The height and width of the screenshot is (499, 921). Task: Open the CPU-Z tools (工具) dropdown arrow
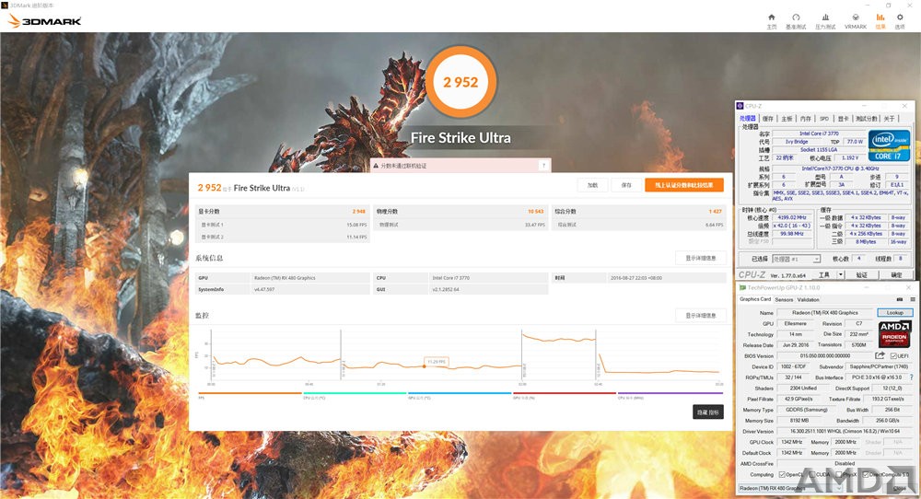point(841,274)
